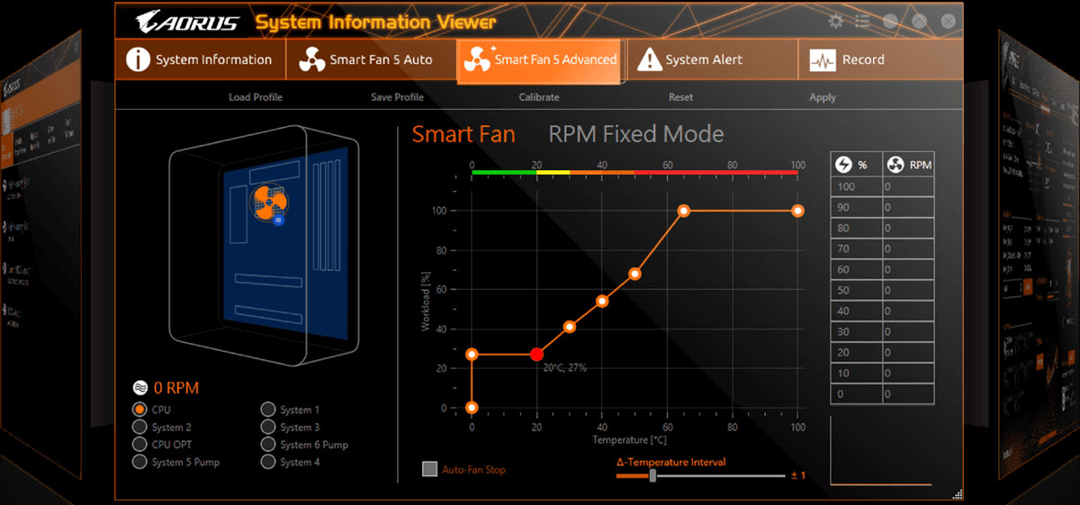
Task: Click the RPM field for 100% workload
Action: click(x=907, y=187)
